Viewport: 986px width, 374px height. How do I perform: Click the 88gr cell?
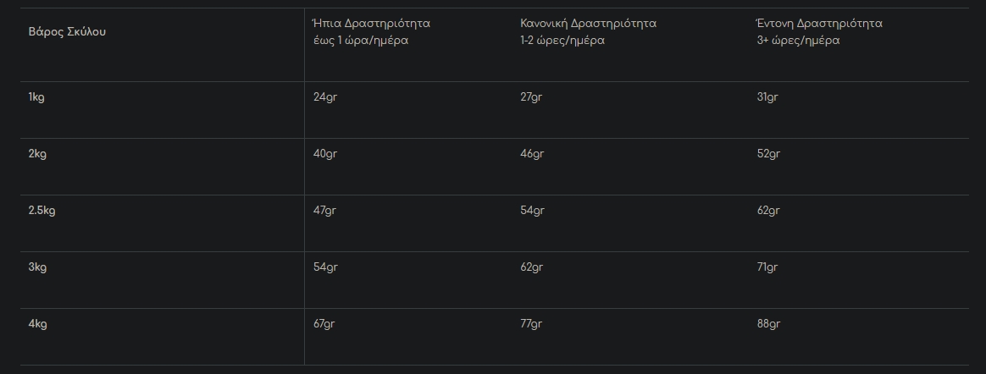(x=768, y=323)
